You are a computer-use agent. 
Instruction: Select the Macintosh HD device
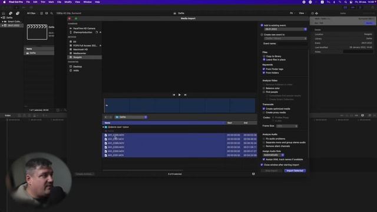[80, 49]
